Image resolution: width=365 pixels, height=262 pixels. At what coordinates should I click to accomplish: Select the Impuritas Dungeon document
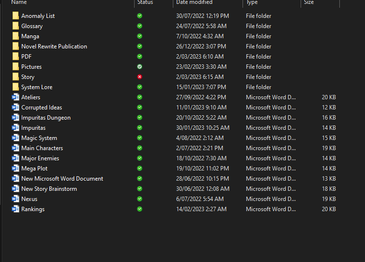(x=46, y=118)
